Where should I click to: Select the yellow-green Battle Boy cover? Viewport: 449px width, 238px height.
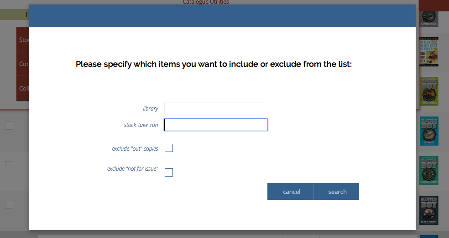(428, 91)
